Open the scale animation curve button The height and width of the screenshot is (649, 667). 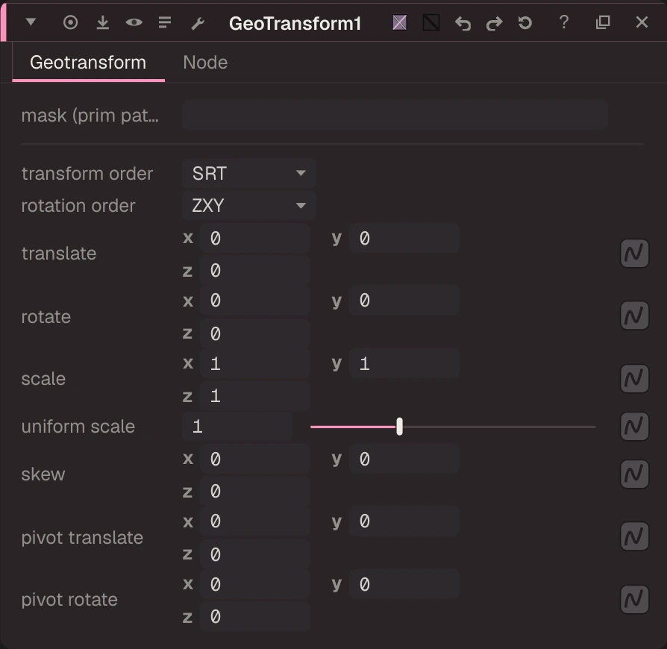[x=634, y=378]
